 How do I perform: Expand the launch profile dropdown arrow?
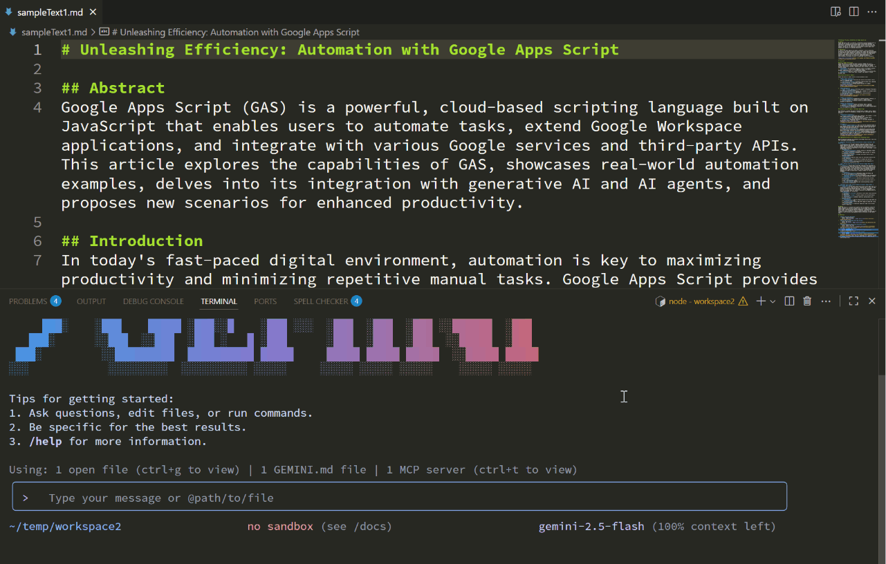click(x=773, y=301)
